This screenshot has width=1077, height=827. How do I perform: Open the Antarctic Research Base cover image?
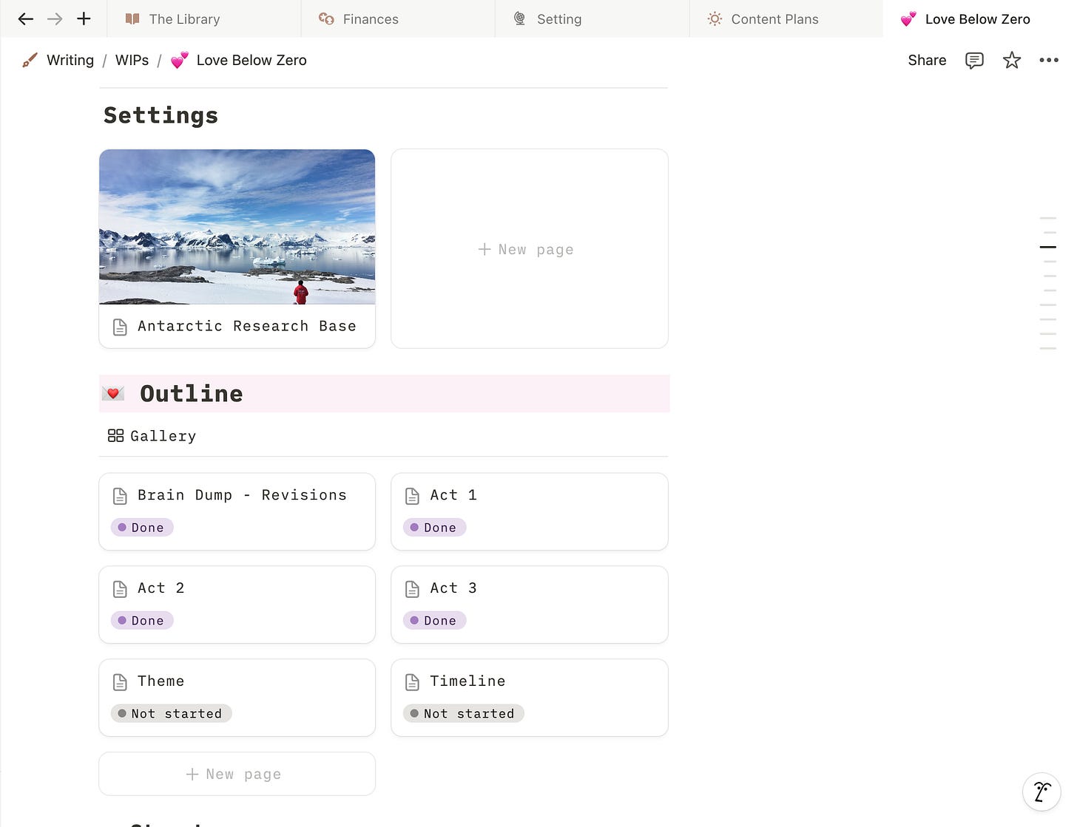(x=237, y=227)
